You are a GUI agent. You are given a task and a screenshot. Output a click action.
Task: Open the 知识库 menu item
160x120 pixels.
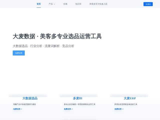[x=78, y=4]
